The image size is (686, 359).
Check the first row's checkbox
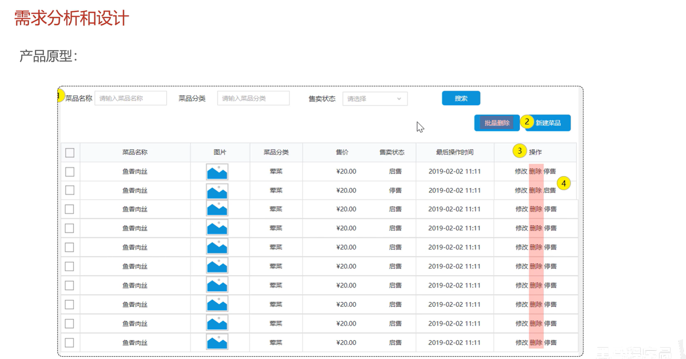click(70, 172)
